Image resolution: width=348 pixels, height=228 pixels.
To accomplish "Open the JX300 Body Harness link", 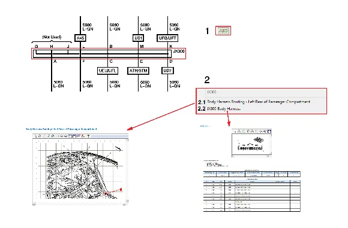I will point(224,109).
